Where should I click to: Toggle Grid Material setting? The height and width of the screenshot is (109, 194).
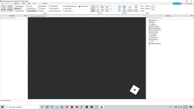[x=124, y=8]
